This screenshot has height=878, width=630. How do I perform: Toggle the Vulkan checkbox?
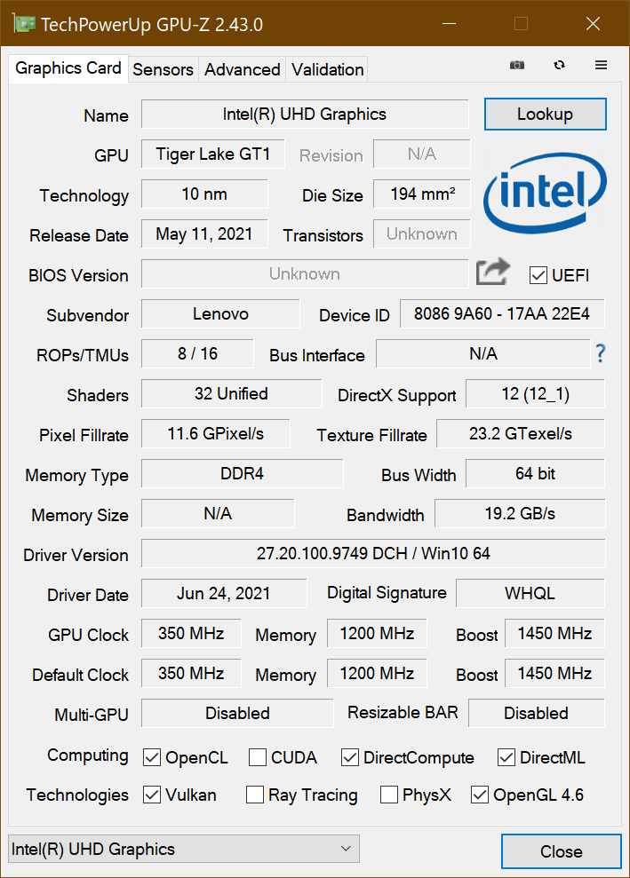pyautogui.click(x=152, y=795)
